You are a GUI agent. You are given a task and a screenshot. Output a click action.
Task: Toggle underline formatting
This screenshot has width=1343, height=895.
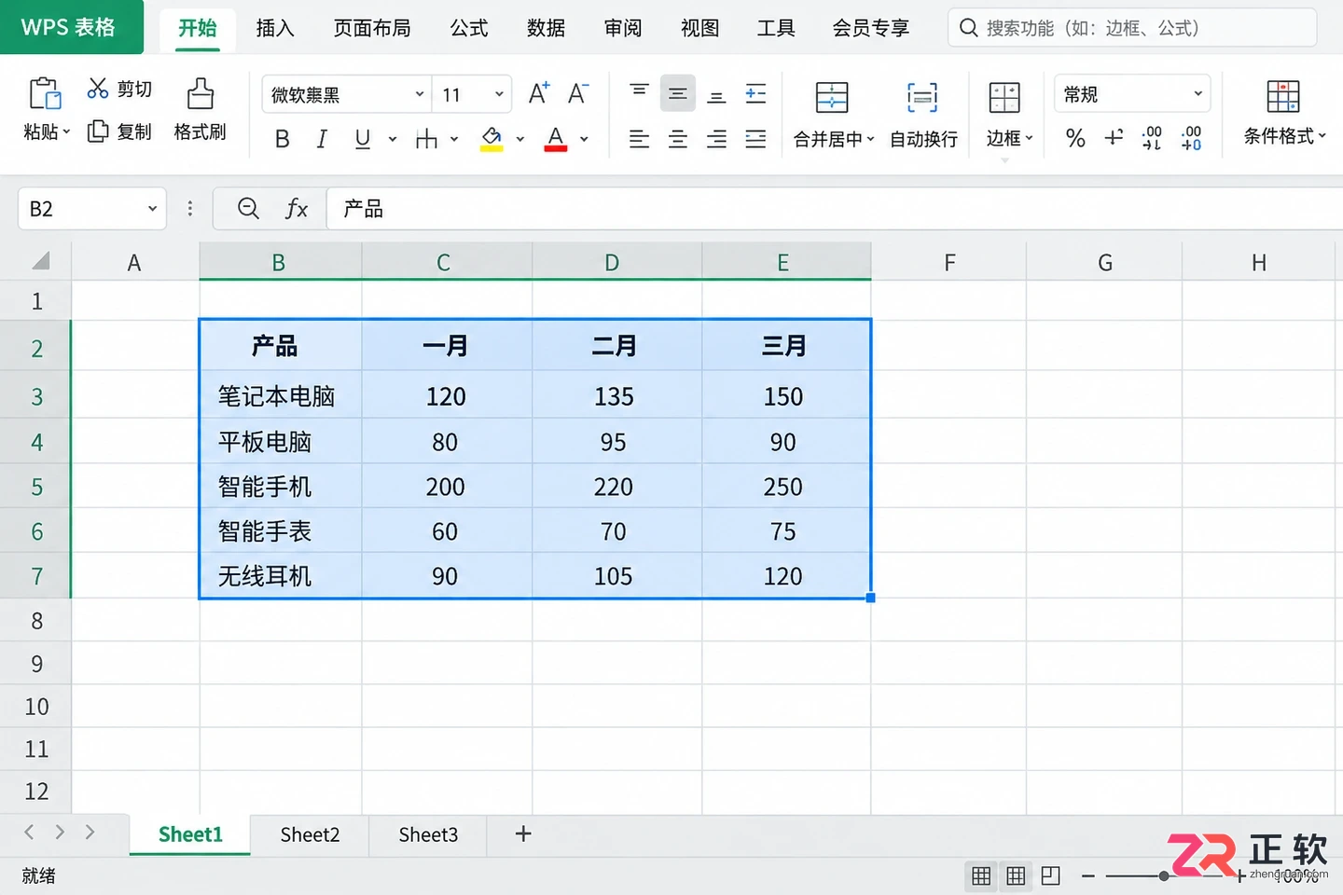363,139
